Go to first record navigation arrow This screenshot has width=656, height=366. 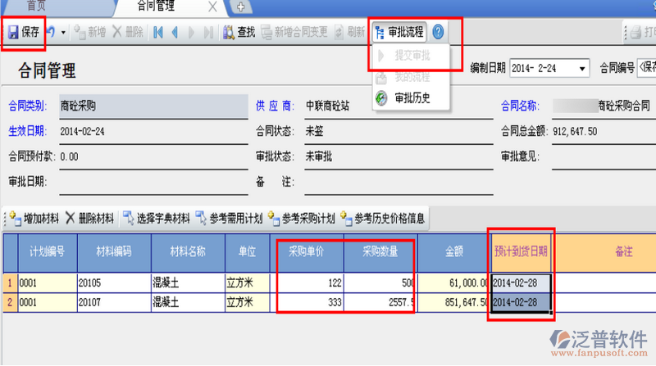click(x=157, y=33)
